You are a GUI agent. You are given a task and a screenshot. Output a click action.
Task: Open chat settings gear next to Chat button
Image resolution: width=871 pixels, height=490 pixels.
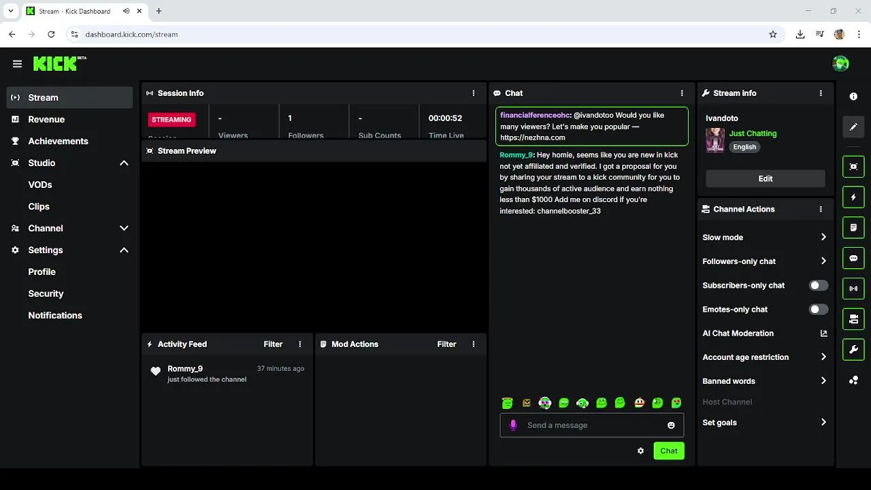640,451
